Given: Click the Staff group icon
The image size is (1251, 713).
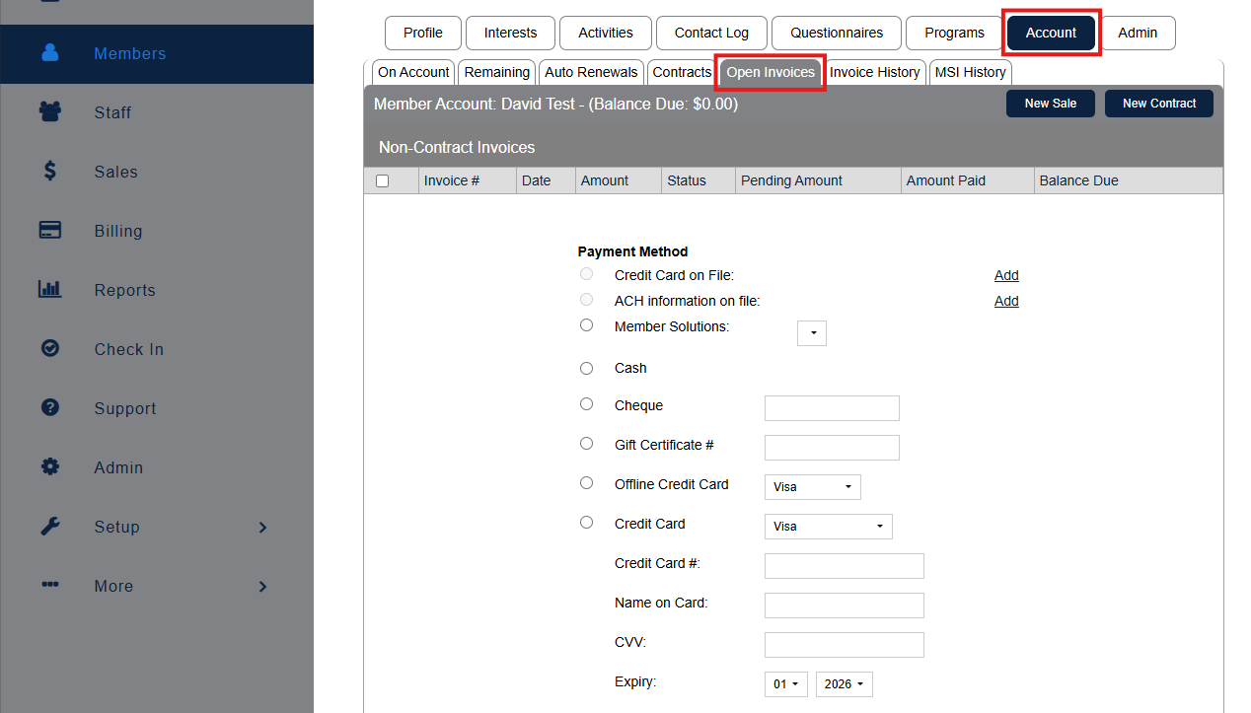Looking at the screenshot, I should [50, 112].
